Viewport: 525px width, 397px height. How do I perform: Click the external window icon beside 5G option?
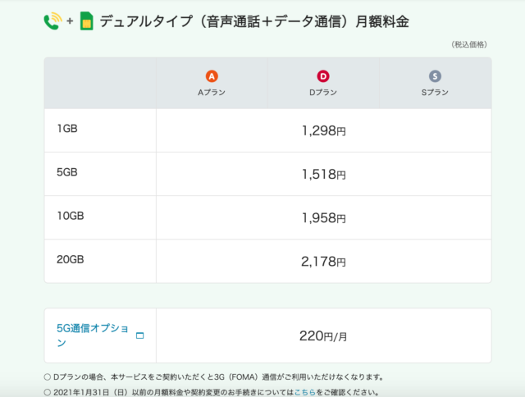tap(140, 335)
